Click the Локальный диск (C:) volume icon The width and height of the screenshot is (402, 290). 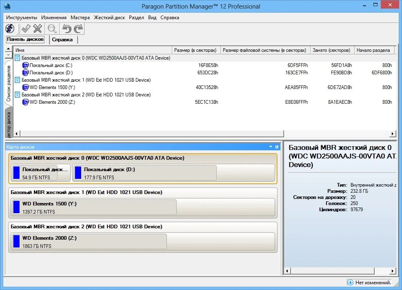point(26,65)
